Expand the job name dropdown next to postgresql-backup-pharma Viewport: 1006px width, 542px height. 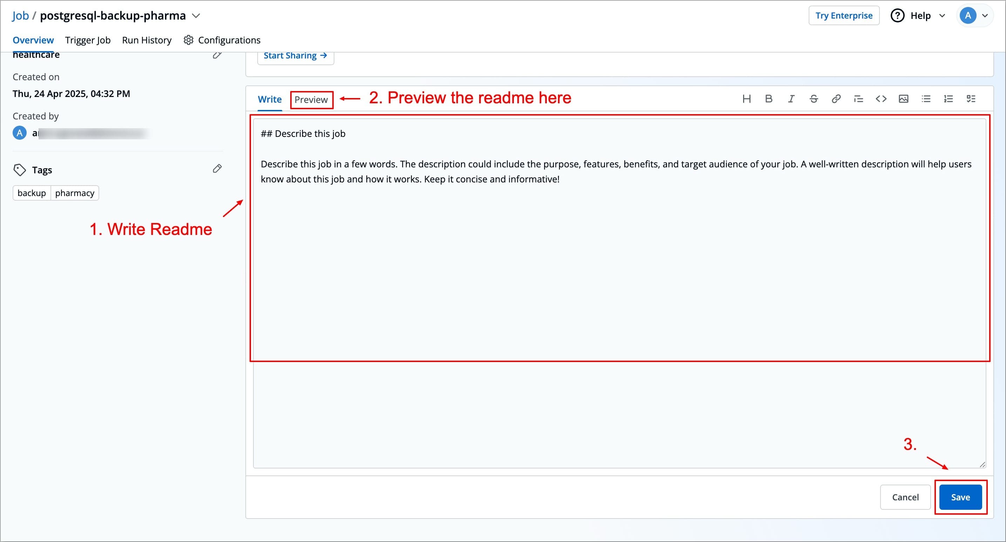(x=196, y=16)
